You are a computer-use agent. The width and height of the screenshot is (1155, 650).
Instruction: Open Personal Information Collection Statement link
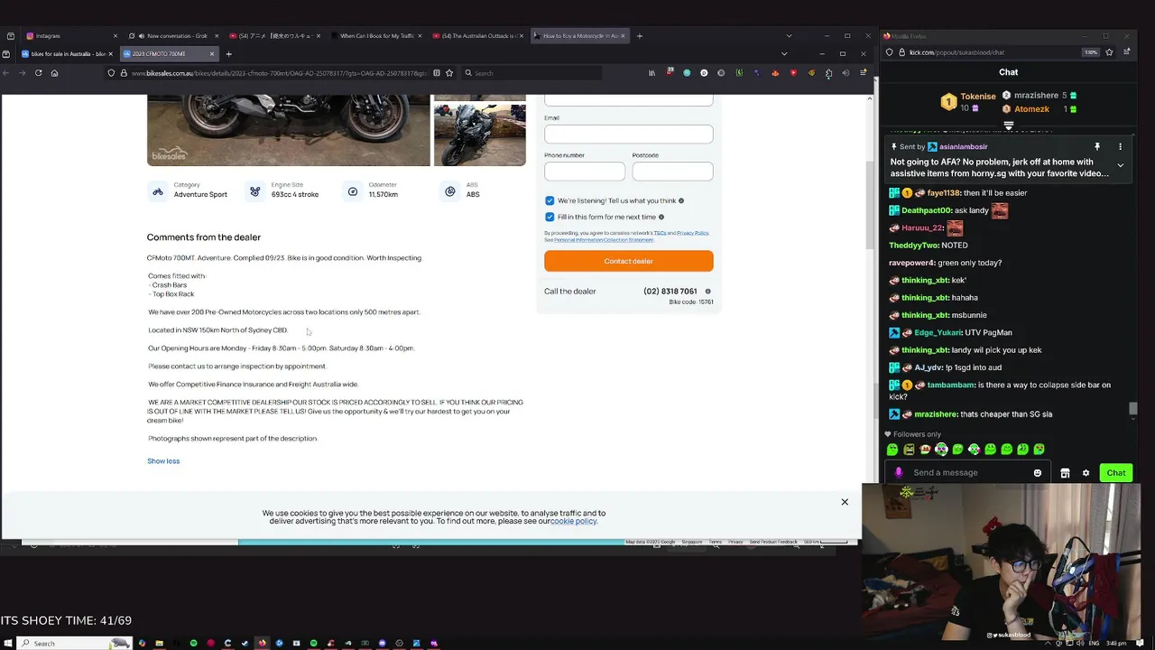(604, 240)
